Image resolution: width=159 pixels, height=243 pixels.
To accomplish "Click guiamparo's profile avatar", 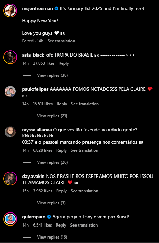I will (x=10, y=219).
